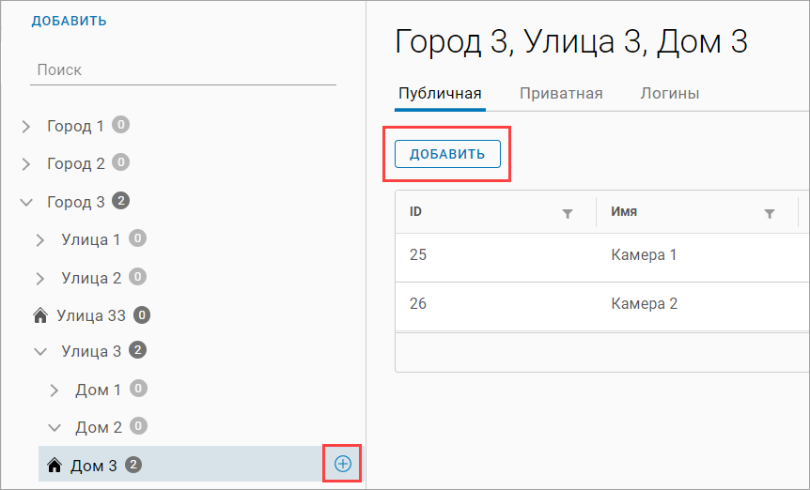Expand the Улица 1 node
The image size is (810, 490).
(x=40, y=239)
